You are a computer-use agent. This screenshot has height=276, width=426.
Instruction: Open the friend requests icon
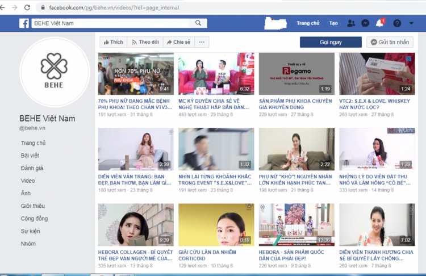[x=351, y=23]
